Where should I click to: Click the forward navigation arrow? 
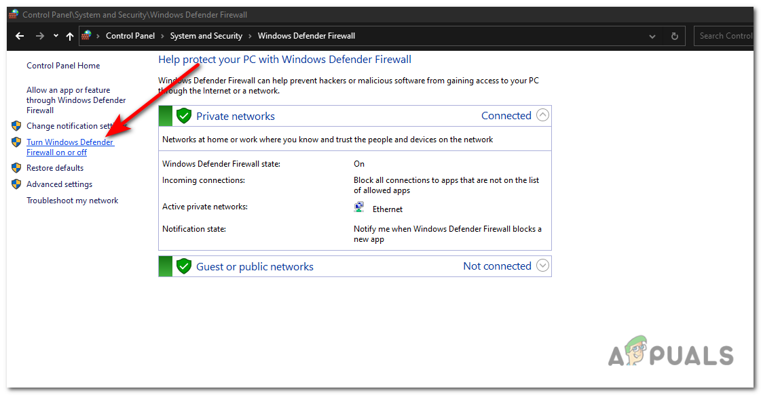click(x=40, y=35)
